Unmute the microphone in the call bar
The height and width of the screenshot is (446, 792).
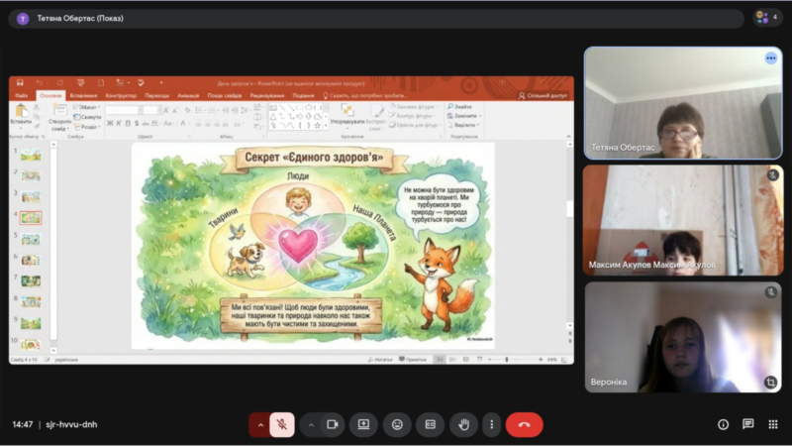coord(282,424)
